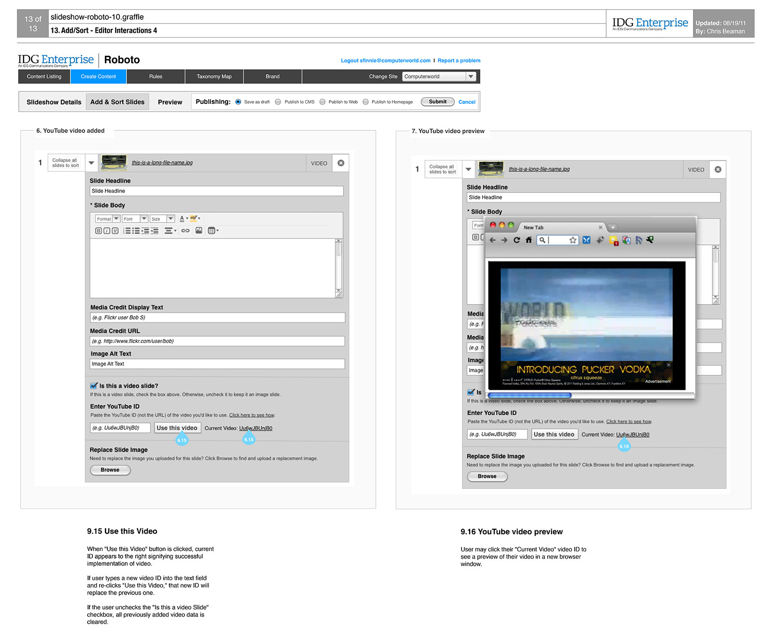Toggle italic in left Slide Body editor
This screenshot has width=770, height=640.
click(x=107, y=230)
